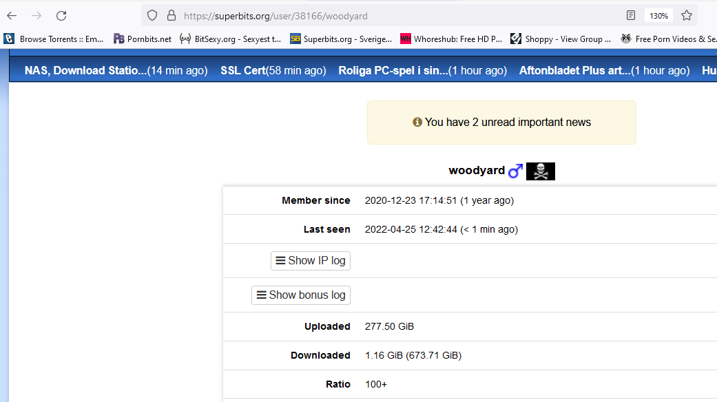Click the info icon in news notice
The height and width of the screenshot is (402, 717).
click(417, 122)
